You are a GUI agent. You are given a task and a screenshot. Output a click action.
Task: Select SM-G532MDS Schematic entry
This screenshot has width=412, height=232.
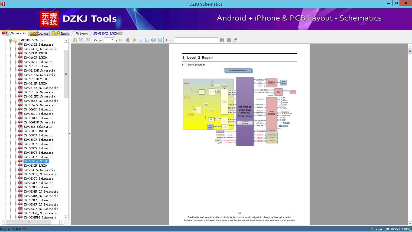[x=40, y=217]
